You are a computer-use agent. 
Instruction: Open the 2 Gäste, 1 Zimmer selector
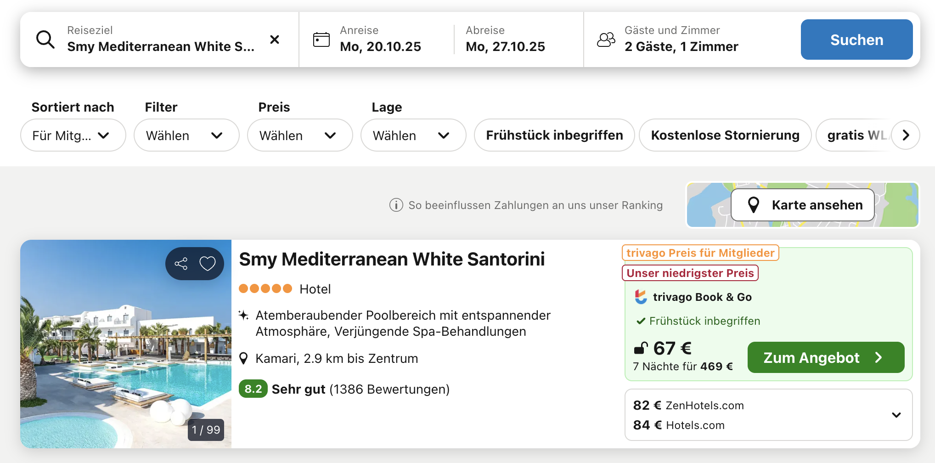[681, 40]
